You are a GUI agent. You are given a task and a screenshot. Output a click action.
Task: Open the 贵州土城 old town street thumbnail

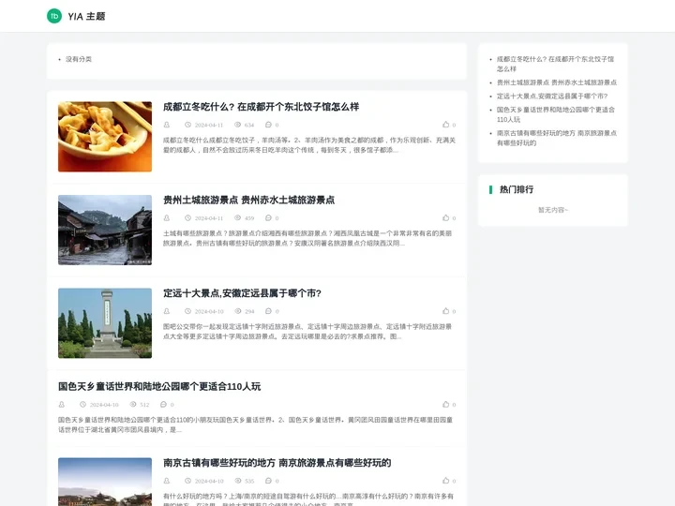[105, 230]
